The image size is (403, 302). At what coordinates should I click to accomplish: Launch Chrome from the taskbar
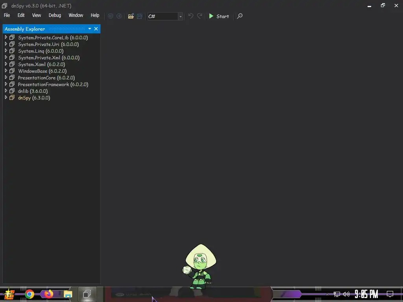click(30, 294)
